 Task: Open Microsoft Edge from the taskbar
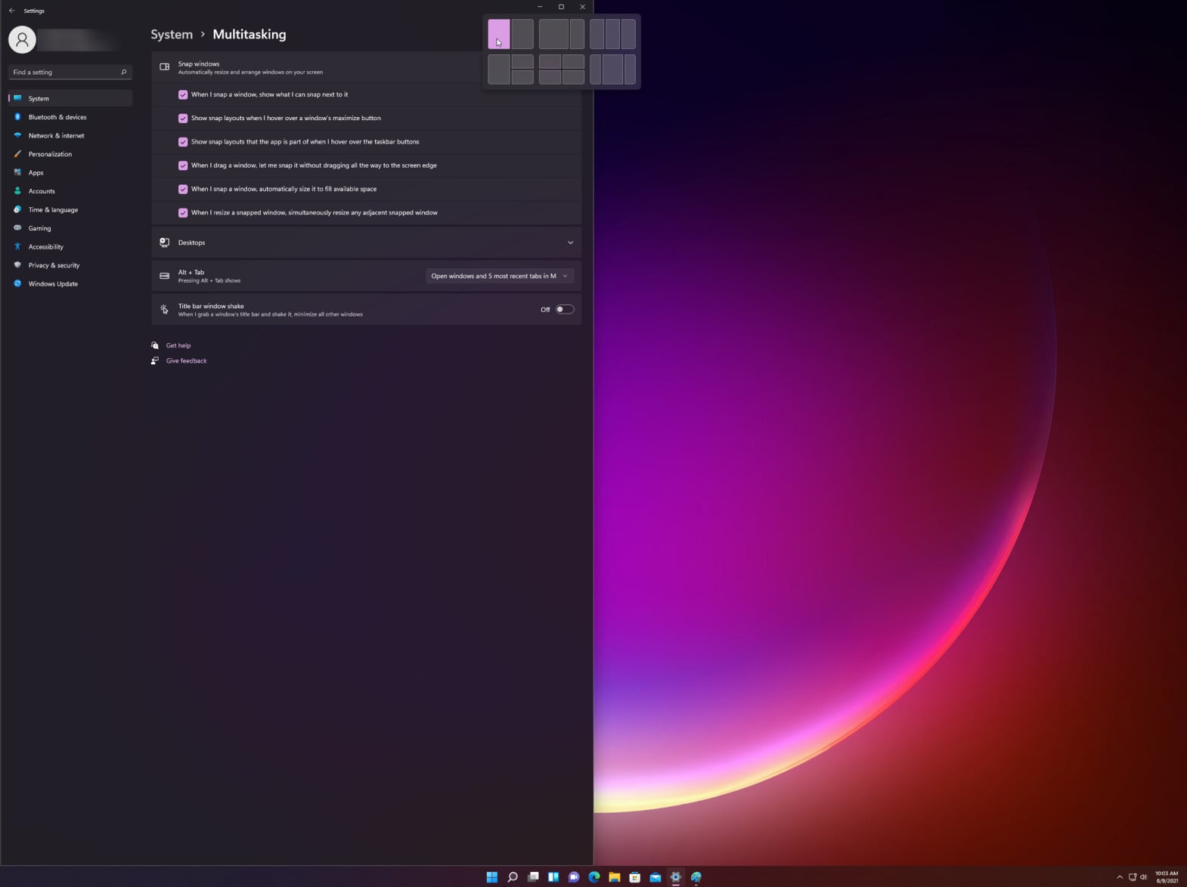[x=594, y=876]
